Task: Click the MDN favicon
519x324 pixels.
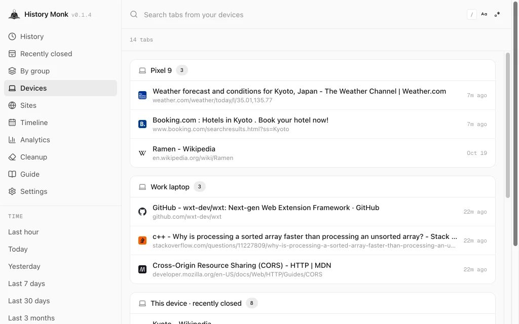Action: click(x=142, y=269)
